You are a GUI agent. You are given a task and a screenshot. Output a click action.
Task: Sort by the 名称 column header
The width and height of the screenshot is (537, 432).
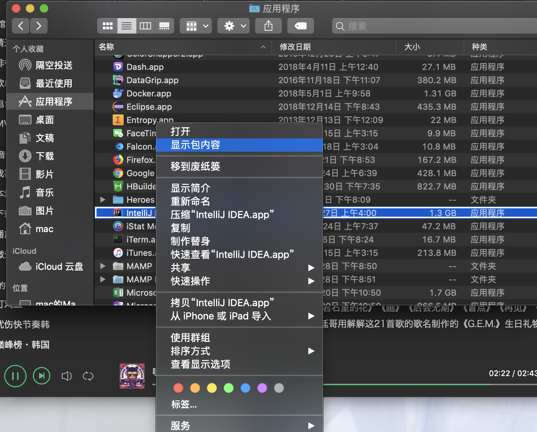click(183, 47)
